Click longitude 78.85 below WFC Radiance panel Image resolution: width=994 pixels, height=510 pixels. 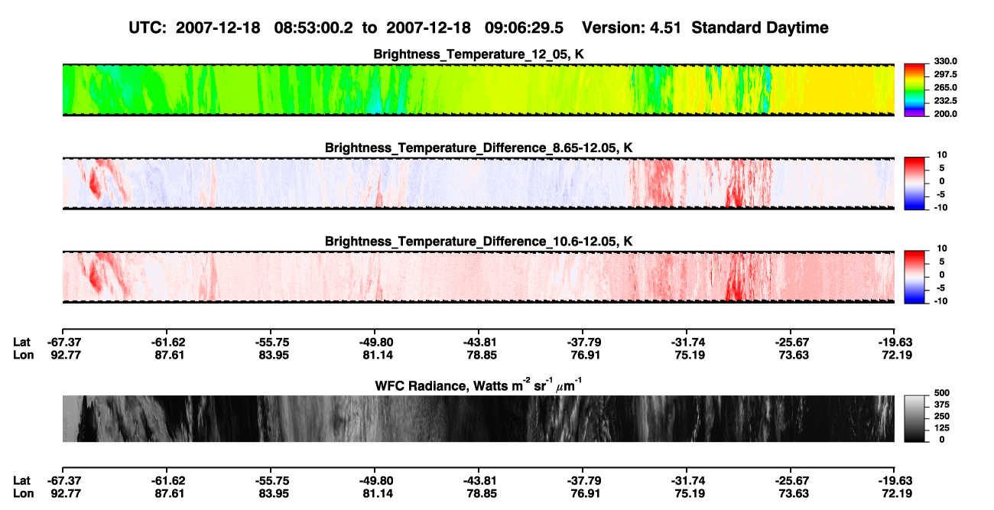(481, 492)
